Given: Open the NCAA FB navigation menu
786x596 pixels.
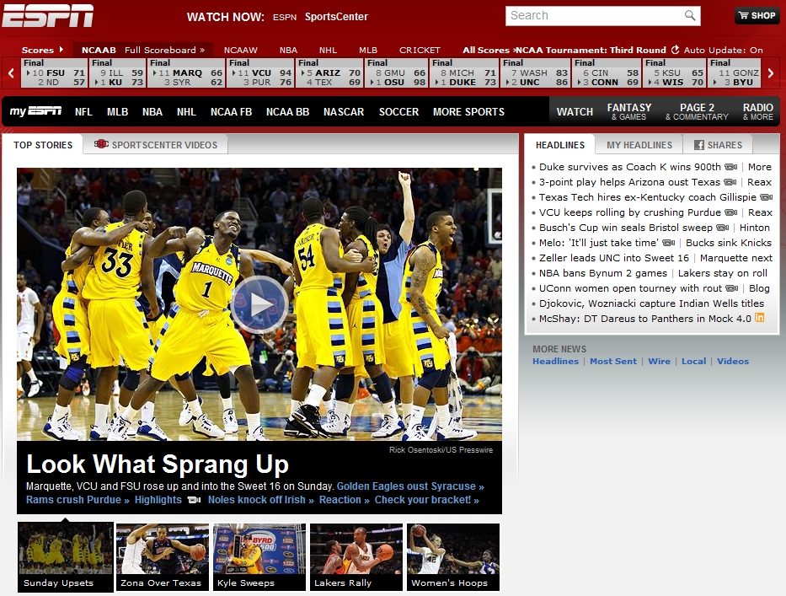Looking at the screenshot, I should [x=231, y=111].
